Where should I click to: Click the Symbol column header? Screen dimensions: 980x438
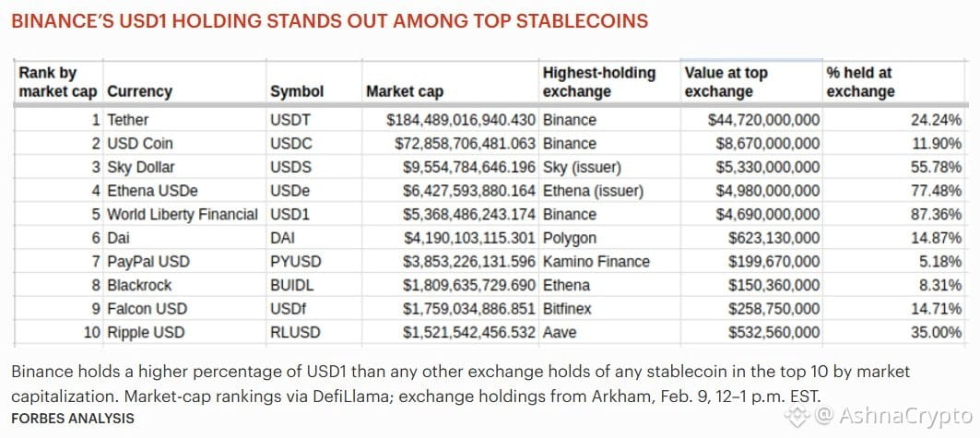(x=297, y=91)
